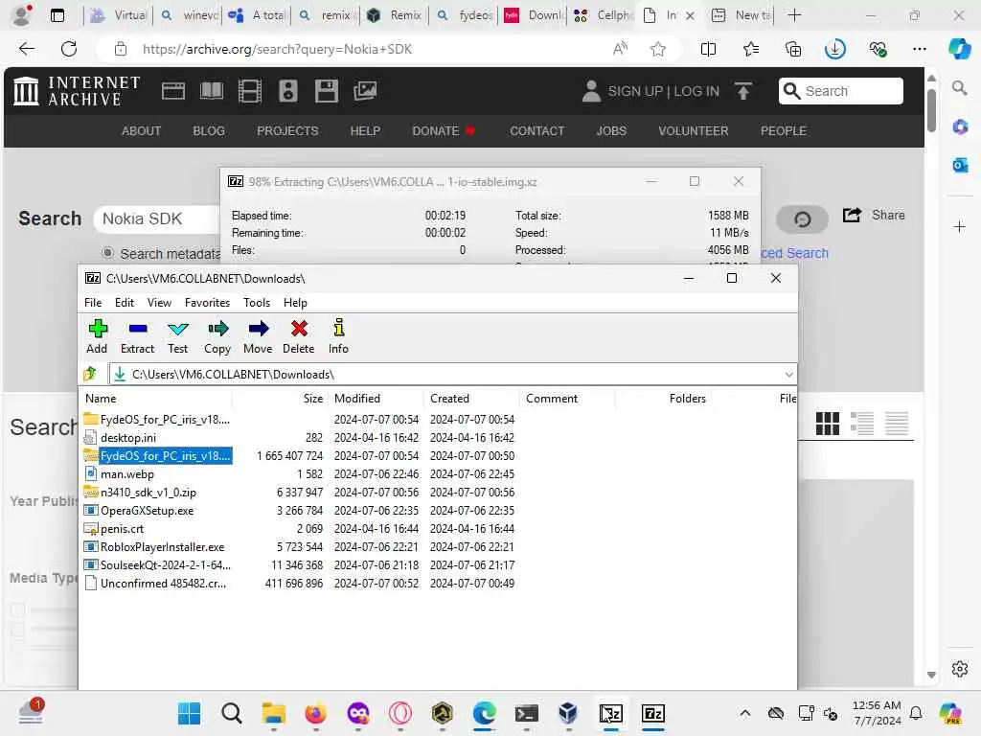Viewport: 981px width, 736px height.
Task: Click the Test tool in 7-Zip
Action: [177, 336]
